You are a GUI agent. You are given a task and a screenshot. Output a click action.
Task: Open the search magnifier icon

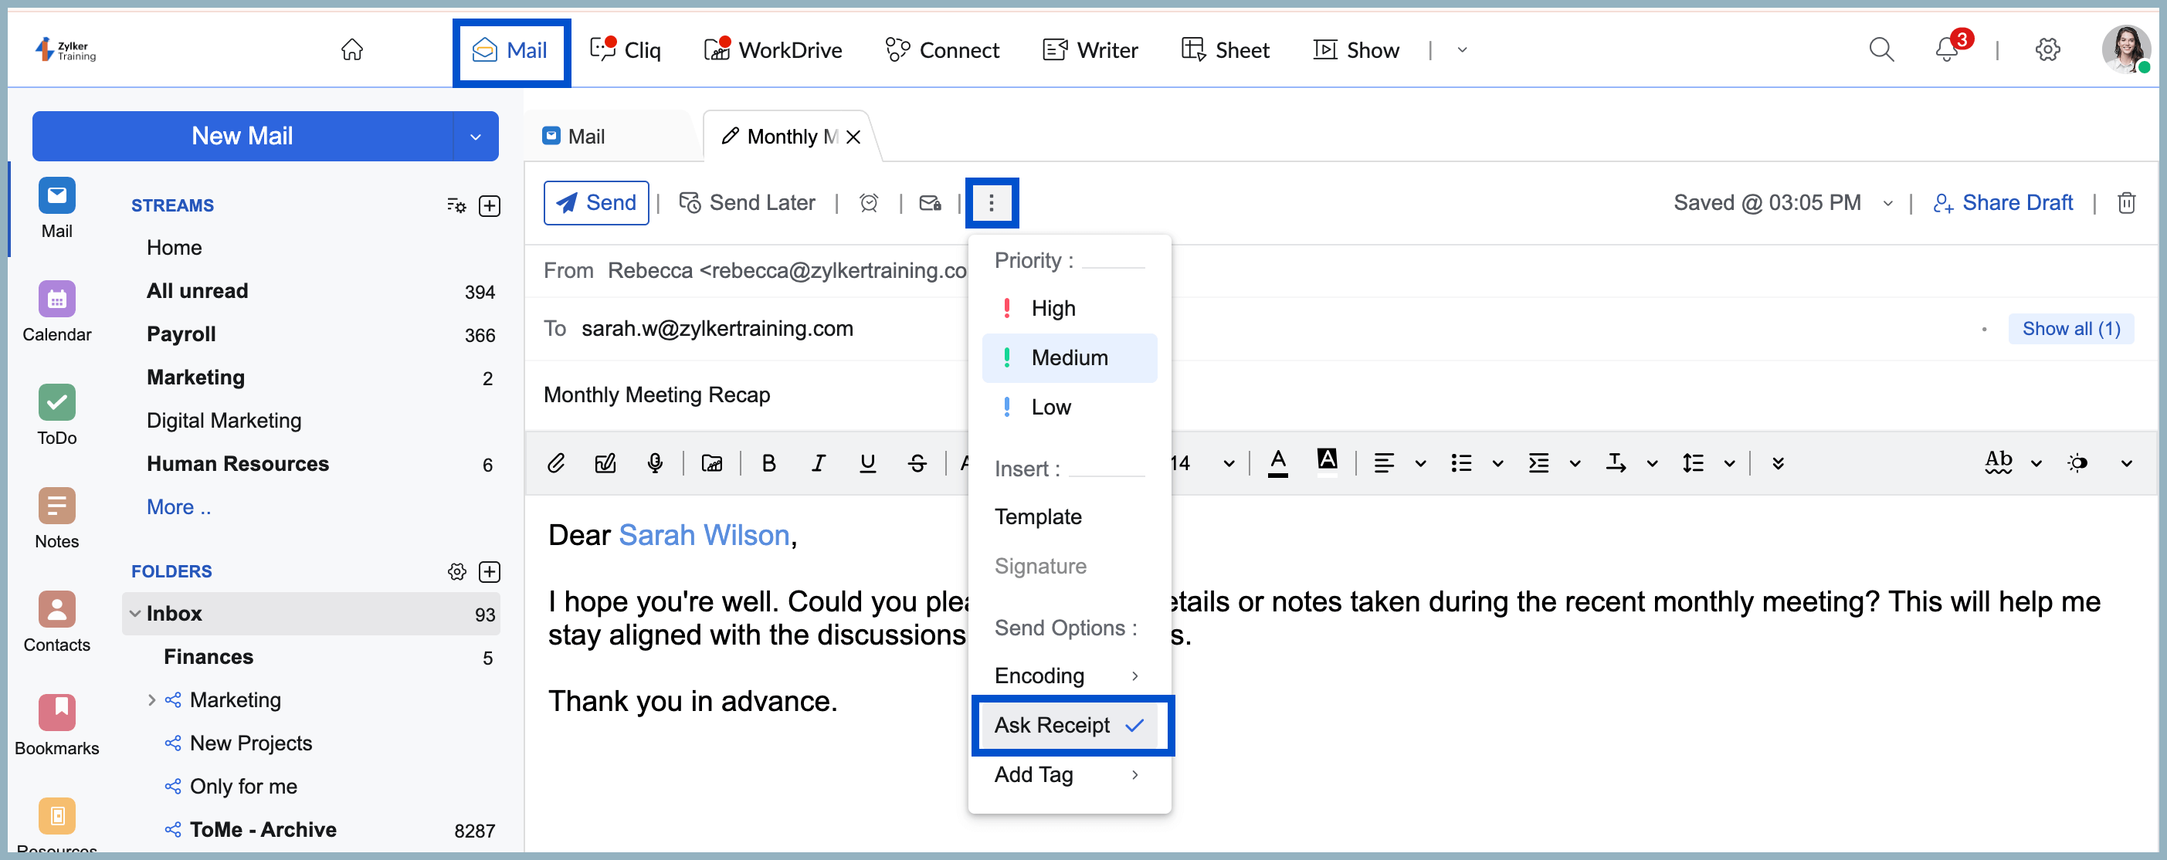coord(1881,49)
